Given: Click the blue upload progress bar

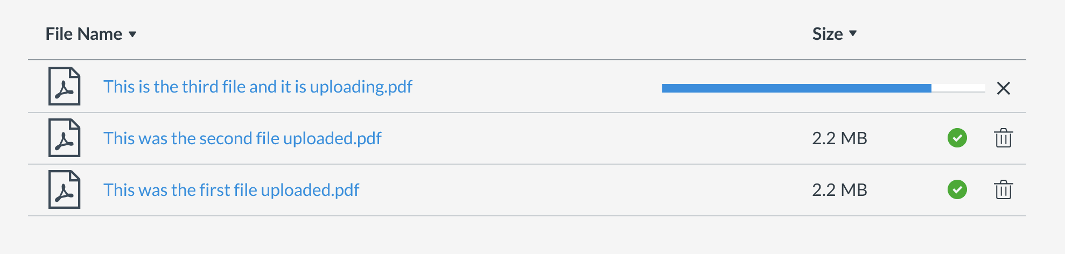Looking at the screenshot, I should [796, 88].
